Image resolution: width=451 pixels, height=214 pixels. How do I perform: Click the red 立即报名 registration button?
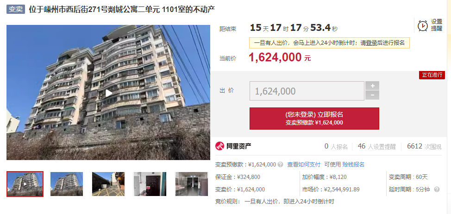coord(314,119)
